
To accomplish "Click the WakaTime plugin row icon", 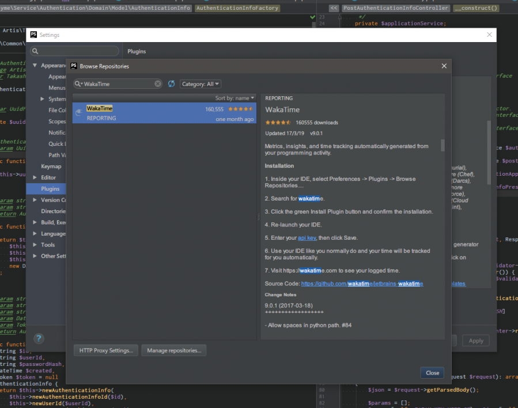I will (x=78, y=112).
